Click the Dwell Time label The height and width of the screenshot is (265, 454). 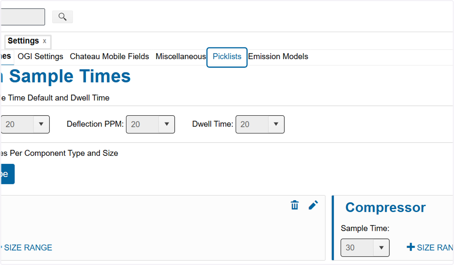coord(213,124)
